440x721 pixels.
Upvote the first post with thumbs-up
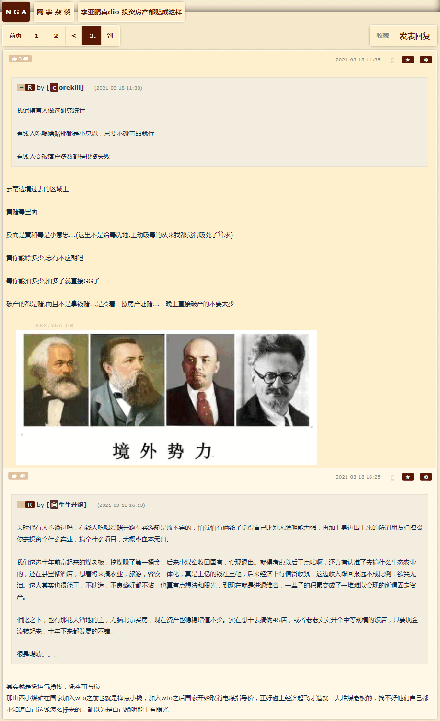click(14, 59)
